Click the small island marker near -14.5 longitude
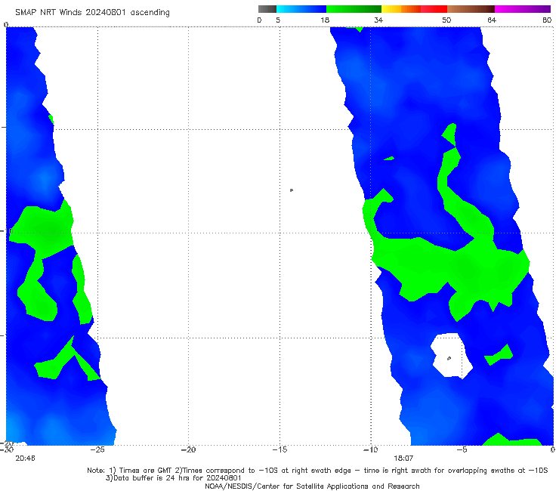Image resolution: width=559 pixels, height=491 pixels. (x=292, y=190)
